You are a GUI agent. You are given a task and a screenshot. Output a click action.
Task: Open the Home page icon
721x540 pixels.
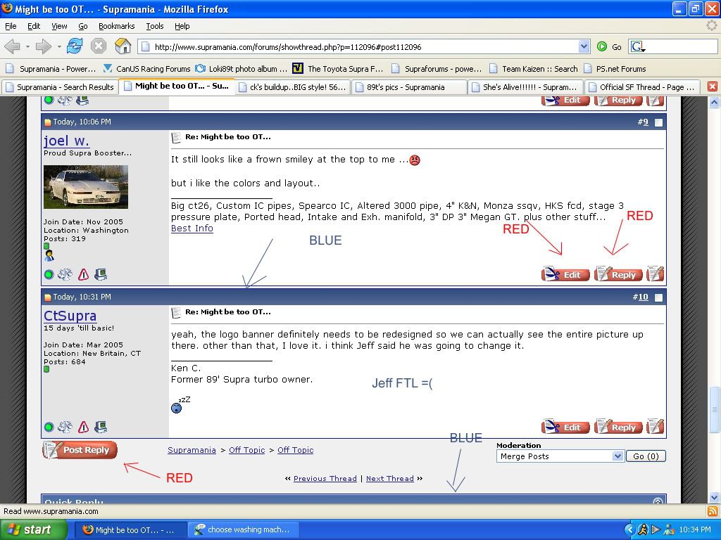click(123, 46)
